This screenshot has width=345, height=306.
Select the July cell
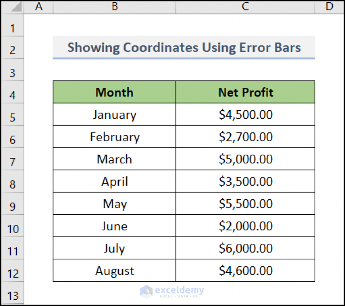pos(114,248)
